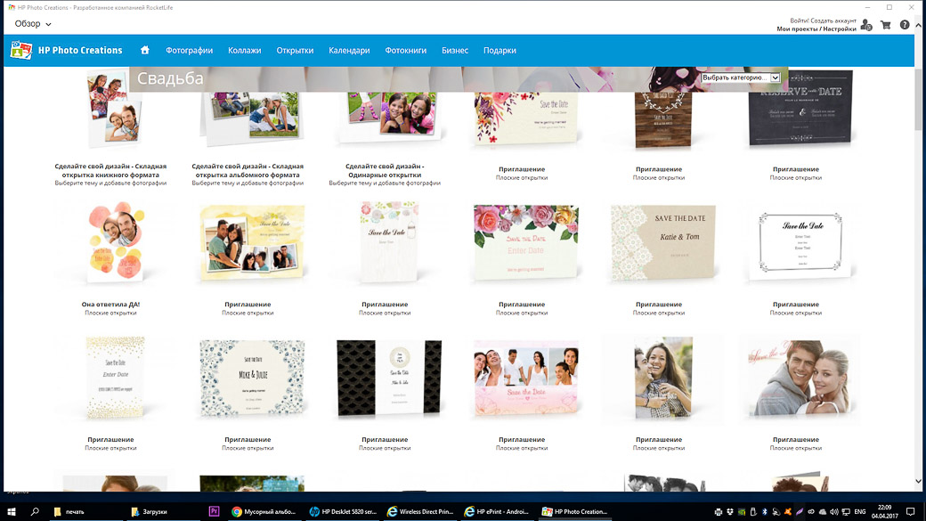926x521 pixels.
Task: Open the Windows notification center
Action: [911, 511]
